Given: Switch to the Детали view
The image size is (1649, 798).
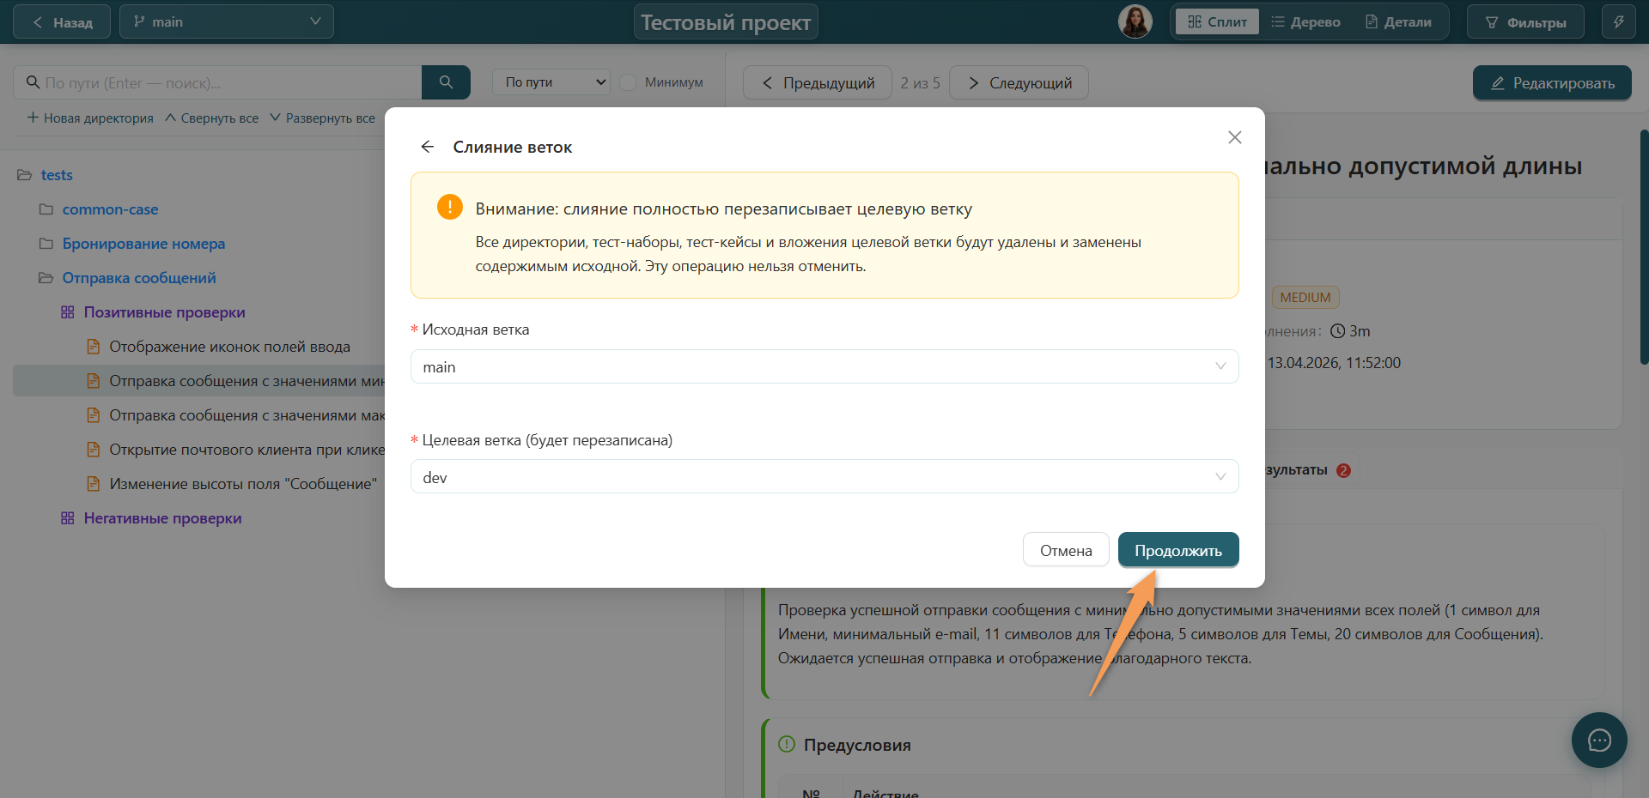Looking at the screenshot, I should (1398, 22).
